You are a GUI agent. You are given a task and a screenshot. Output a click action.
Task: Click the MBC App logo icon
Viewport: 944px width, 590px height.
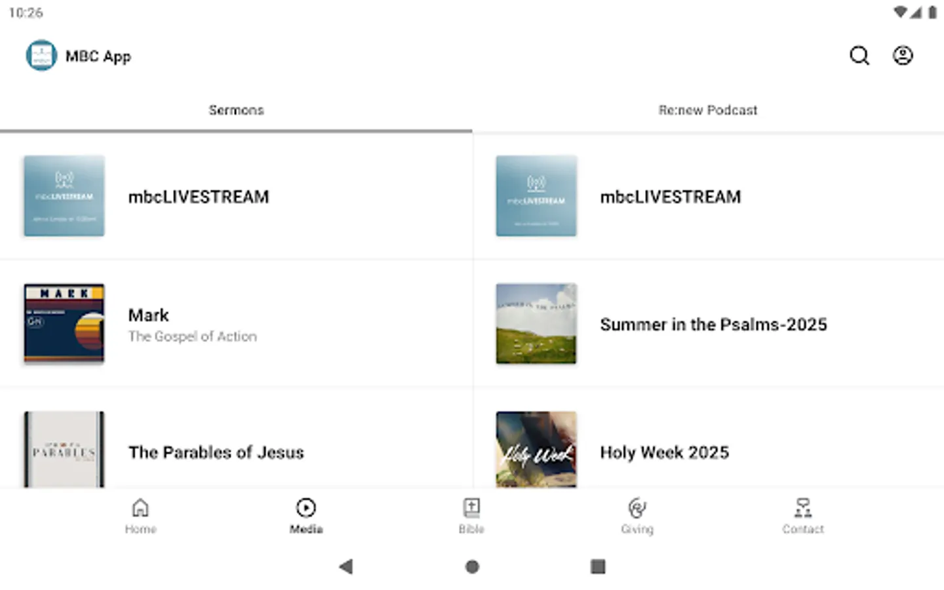(41, 56)
